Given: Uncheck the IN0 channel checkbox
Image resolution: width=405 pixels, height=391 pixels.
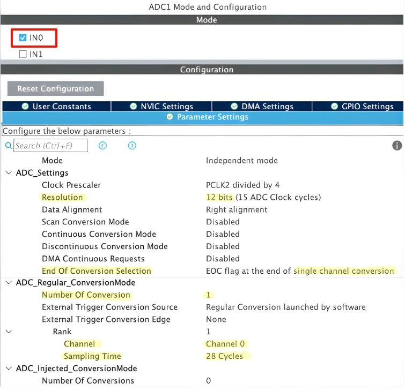Looking at the screenshot, I should (23, 38).
